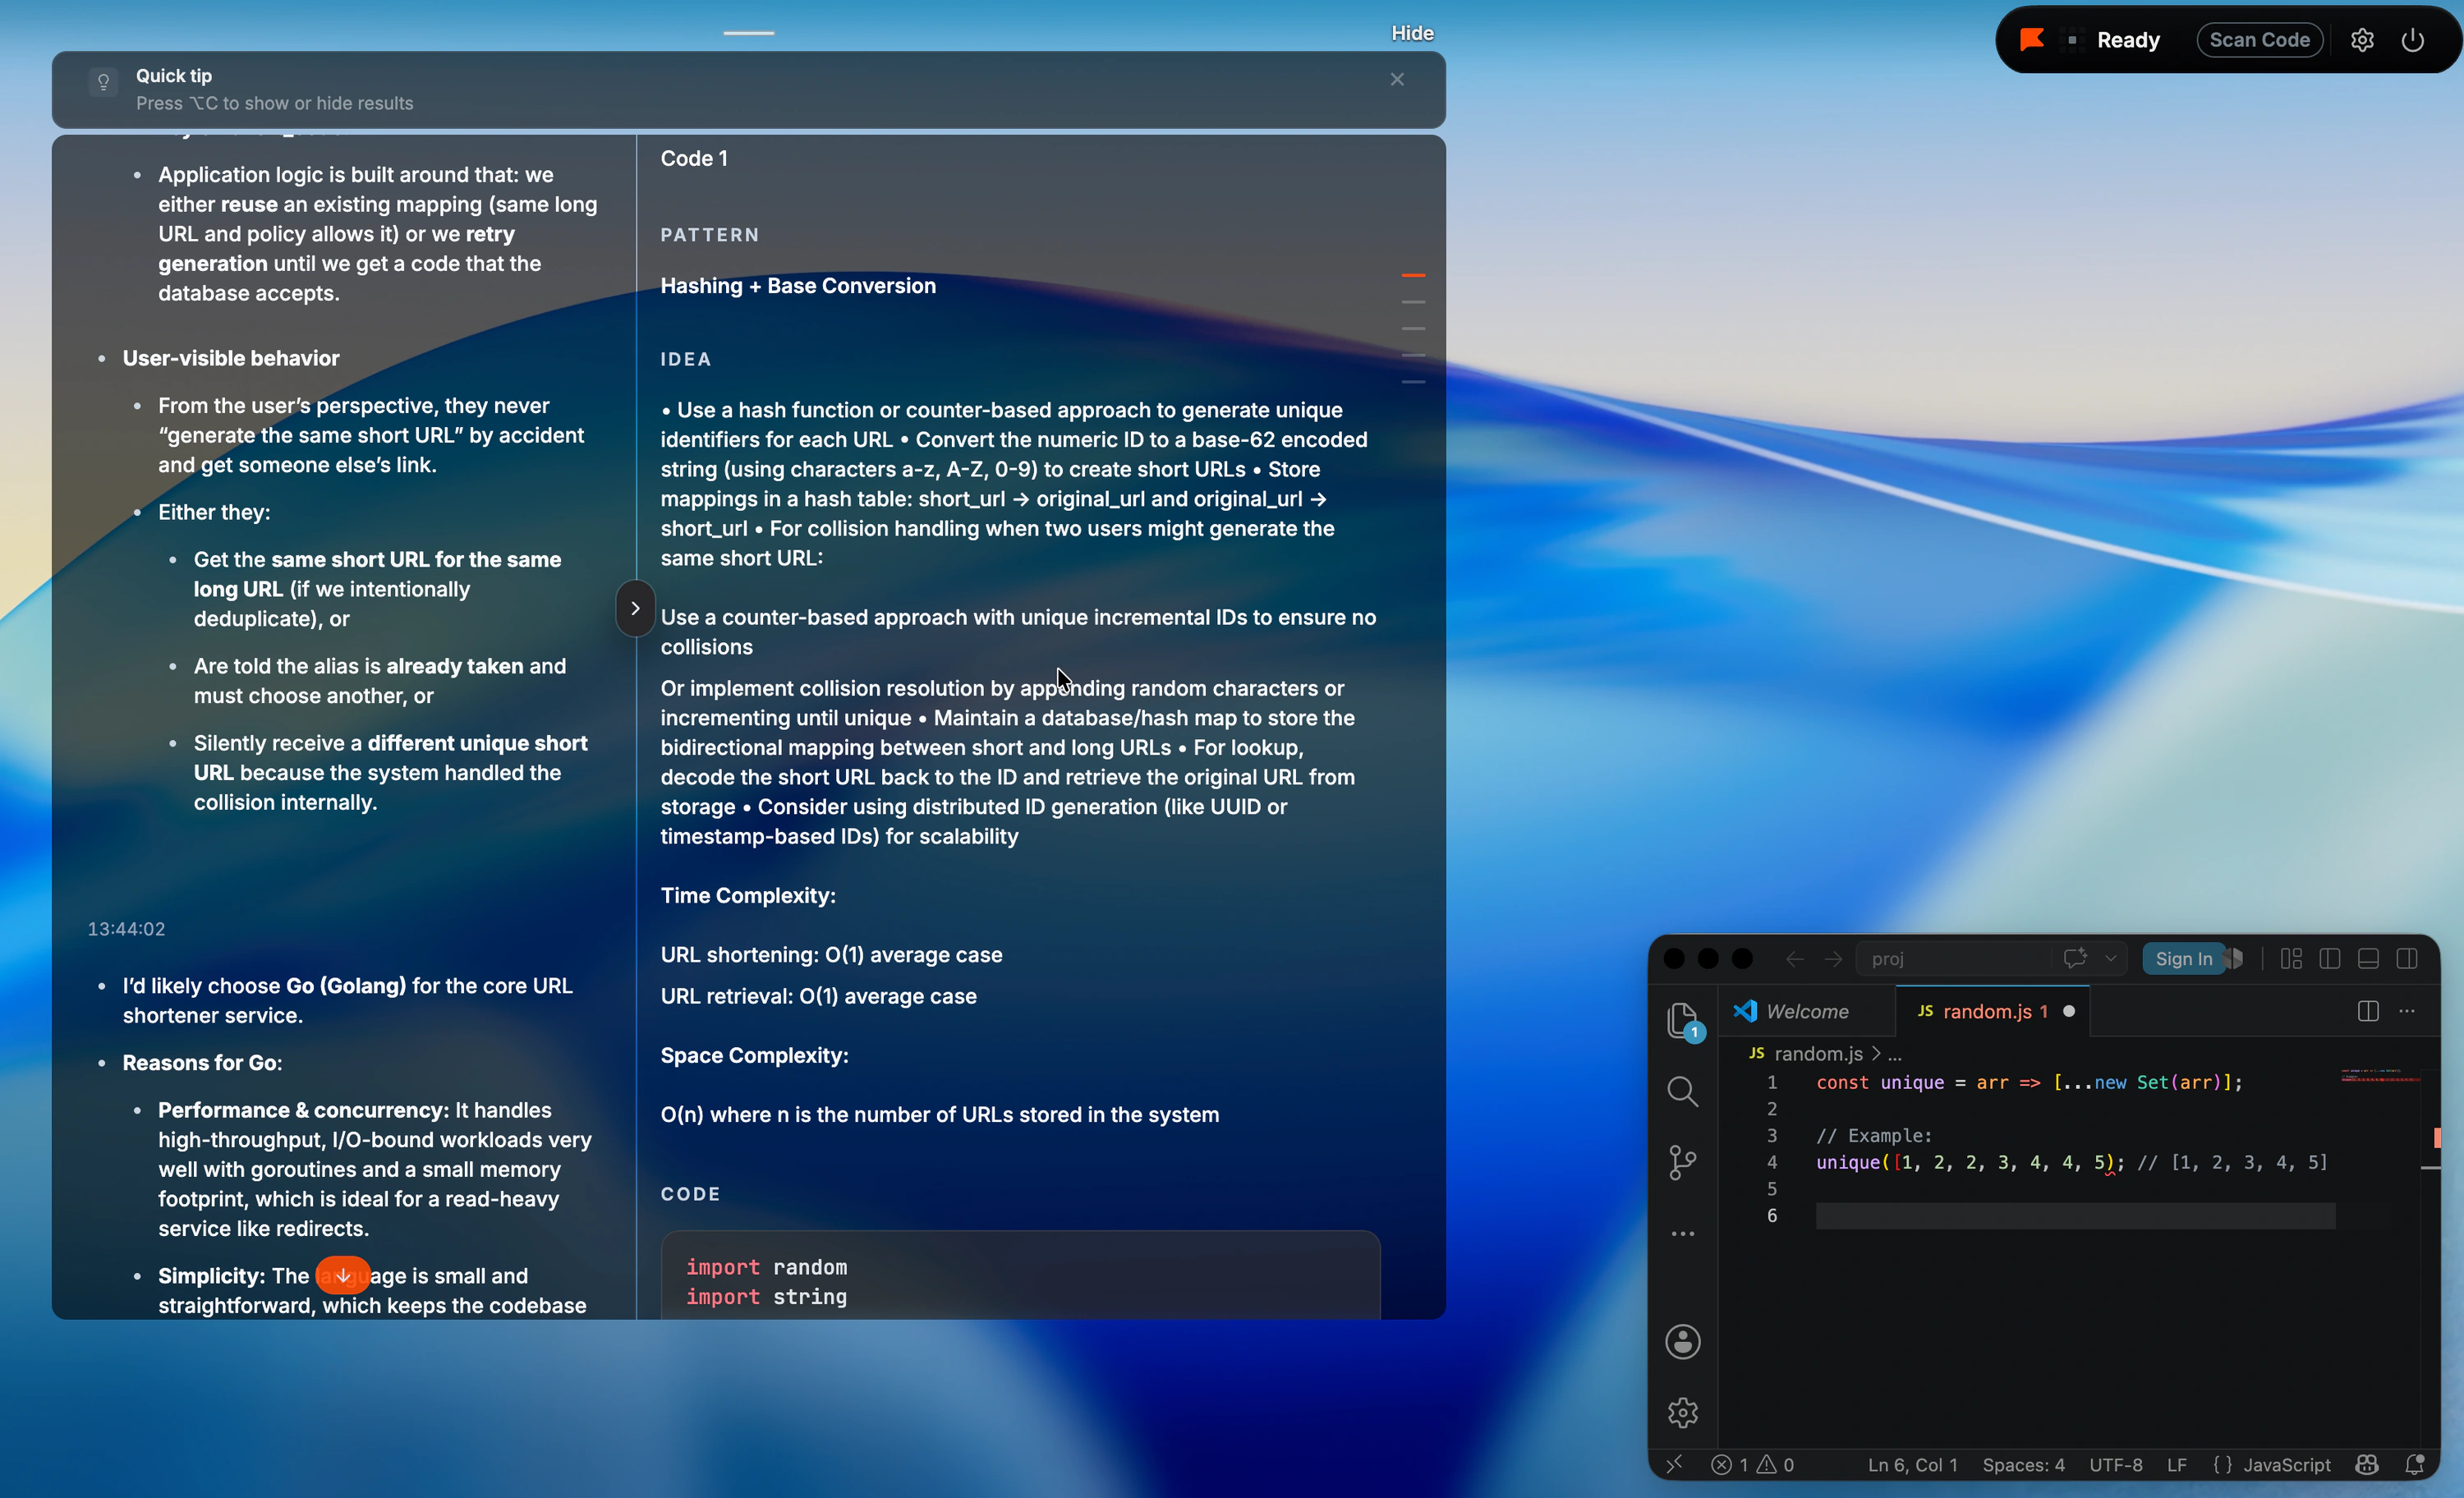Expand the chat dropdown arrow in title bar
2464x1498 pixels.
[2111, 958]
